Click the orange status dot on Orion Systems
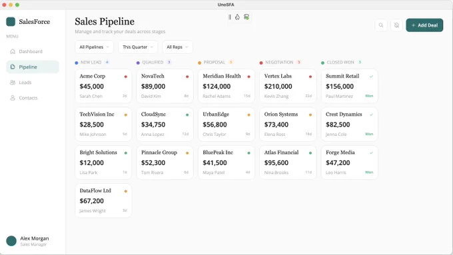The width and height of the screenshot is (453, 255). 310,115
